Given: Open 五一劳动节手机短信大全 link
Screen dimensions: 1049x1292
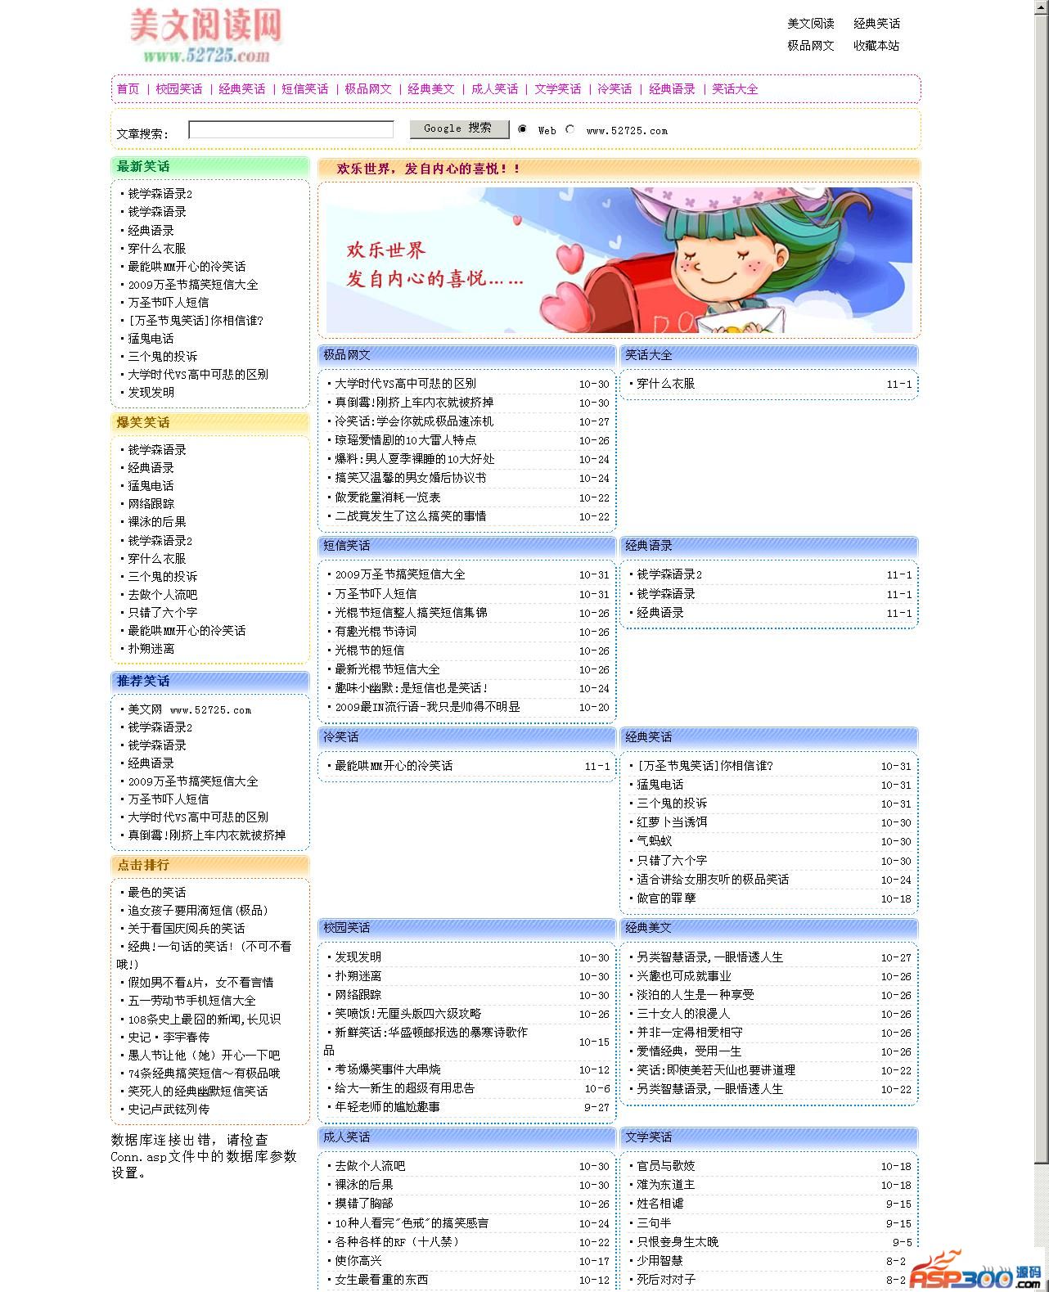Looking at the screenshot, I should pyautogui.click(x=191, y=1001).
